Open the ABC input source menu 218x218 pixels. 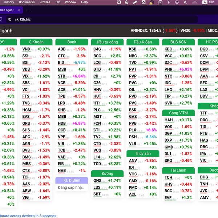point(208,2)
